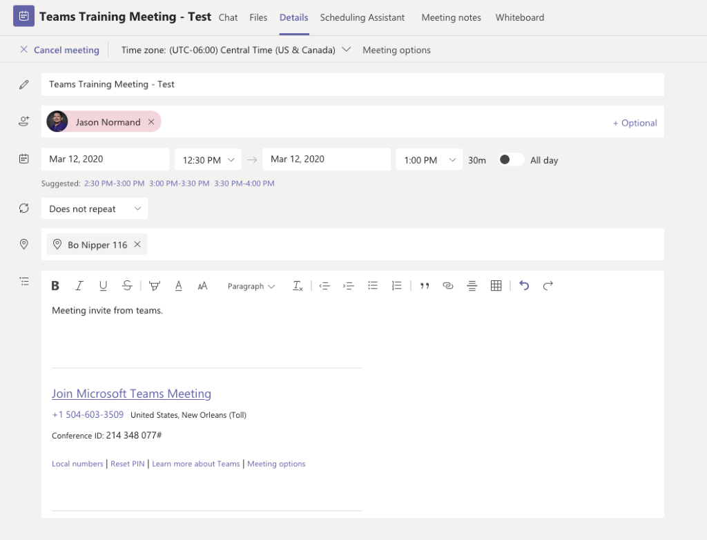Click the end date field Mar 12, 2020
The height and width of the screenshot is (540, 707).
(327, 160)
